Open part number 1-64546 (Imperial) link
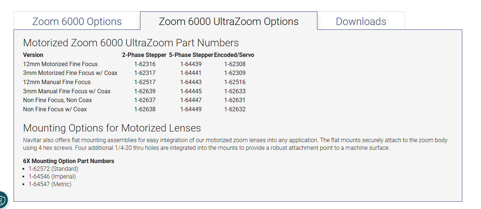Viewport: 481px width, 209px height. pos(52,177)
